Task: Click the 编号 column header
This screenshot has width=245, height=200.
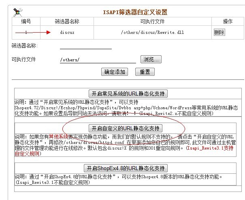Action: coord(26,21)
